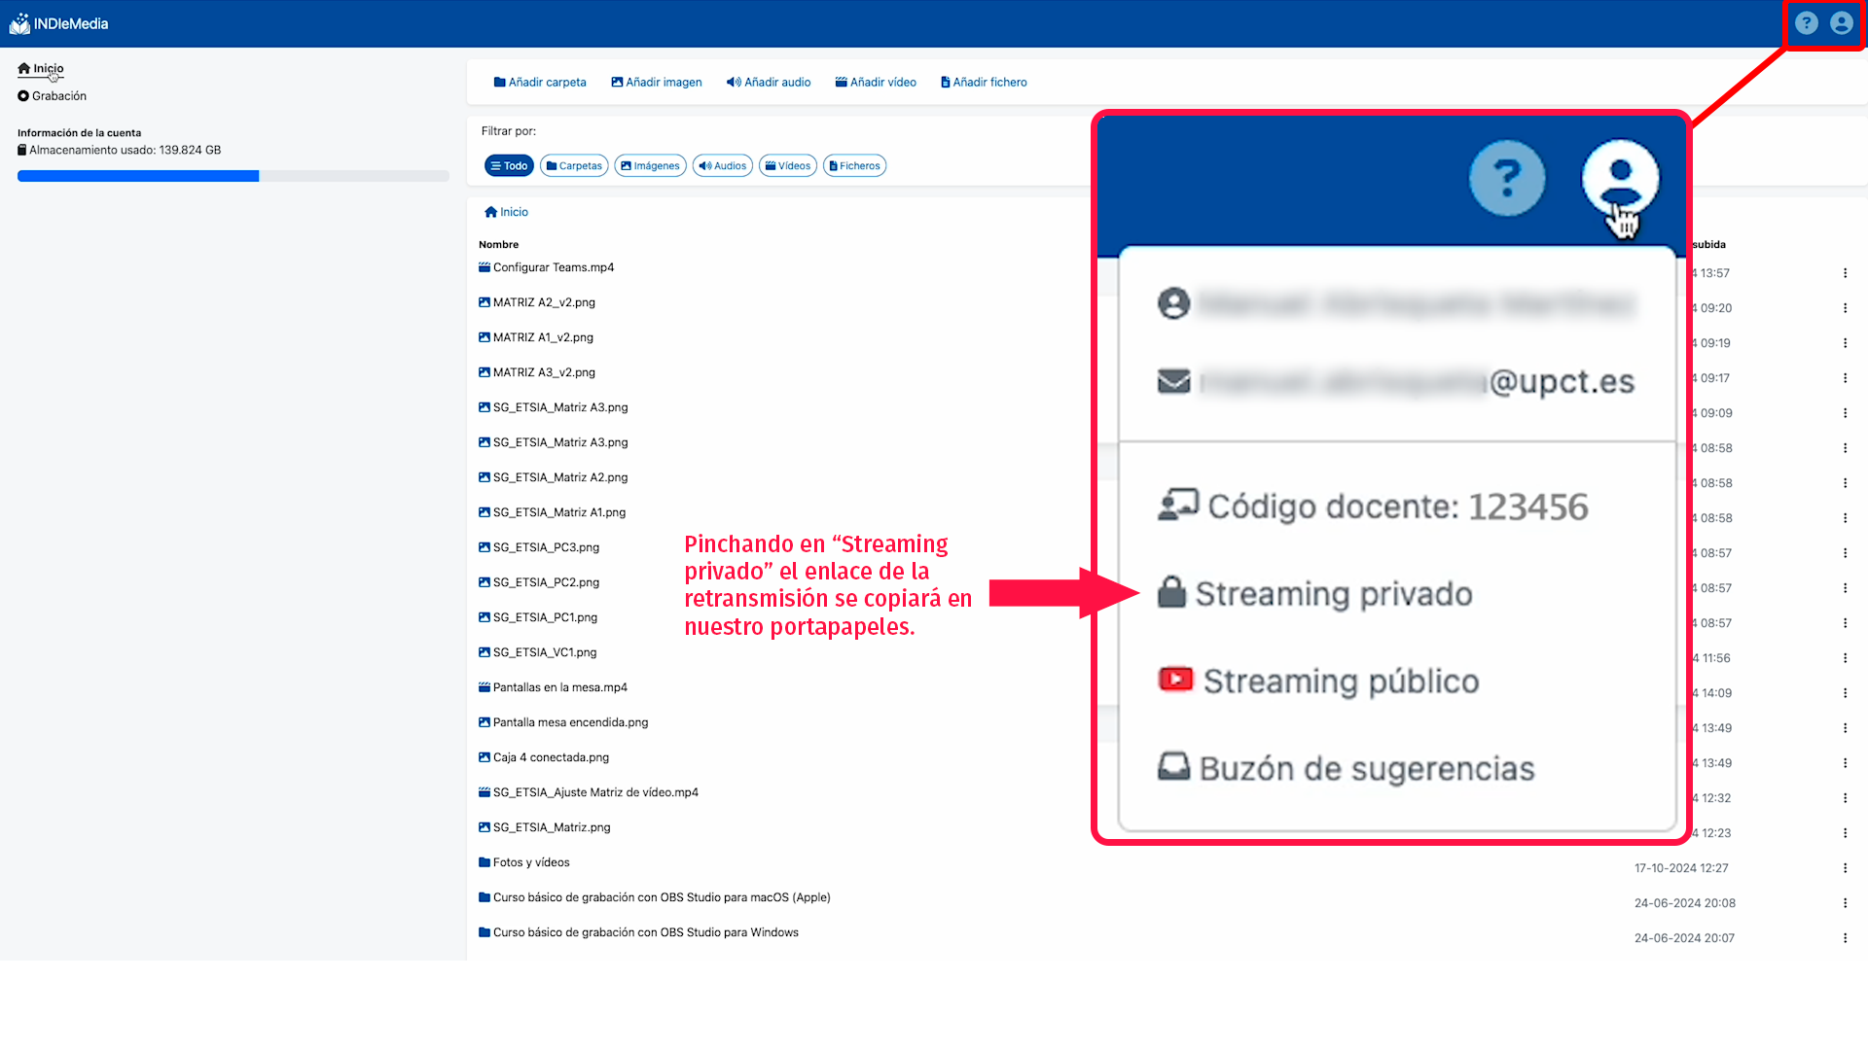Filter by Vídeos
1868x1050 pixels.
tap(788, 166)
